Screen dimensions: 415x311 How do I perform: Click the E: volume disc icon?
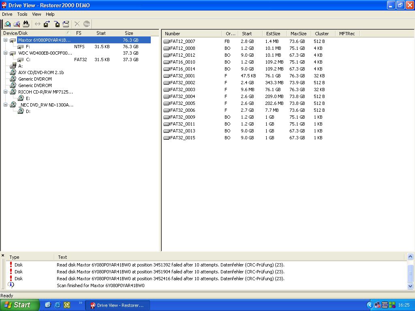point(21,98)
